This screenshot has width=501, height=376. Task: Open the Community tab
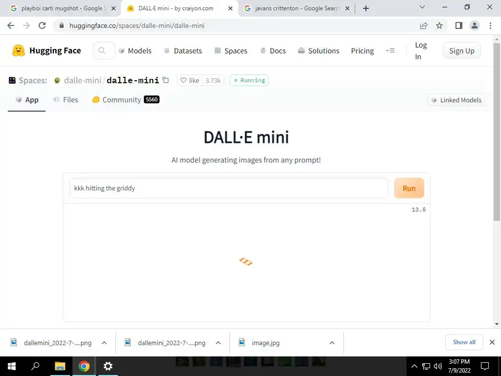[126, 100]
